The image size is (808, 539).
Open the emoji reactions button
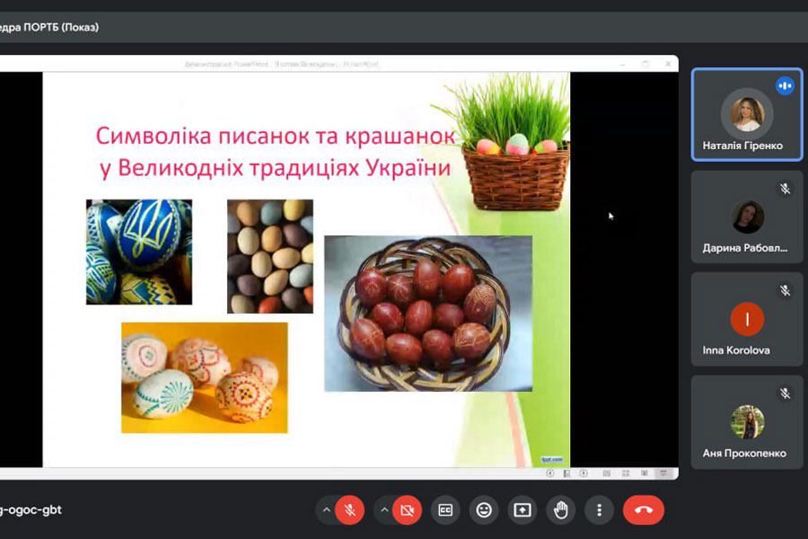point(484,510)
